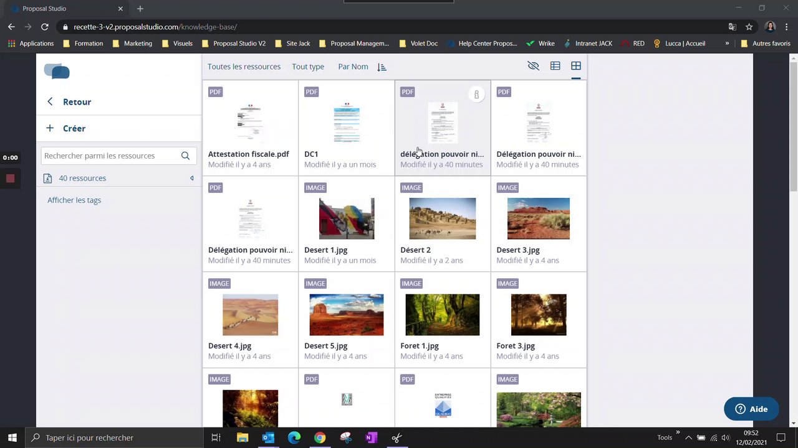
Task: Open Lucca | Accueil bookmark
Action: tap(679, 44)
